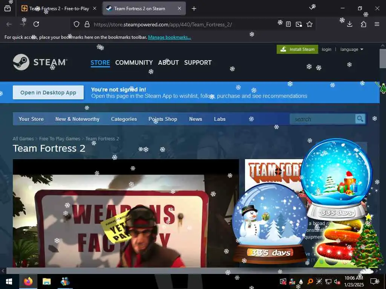Image resolution: width=386 pixels, height=289 pixels.
Task: Click the padlock site security icon
Action: tap(87, 24)
